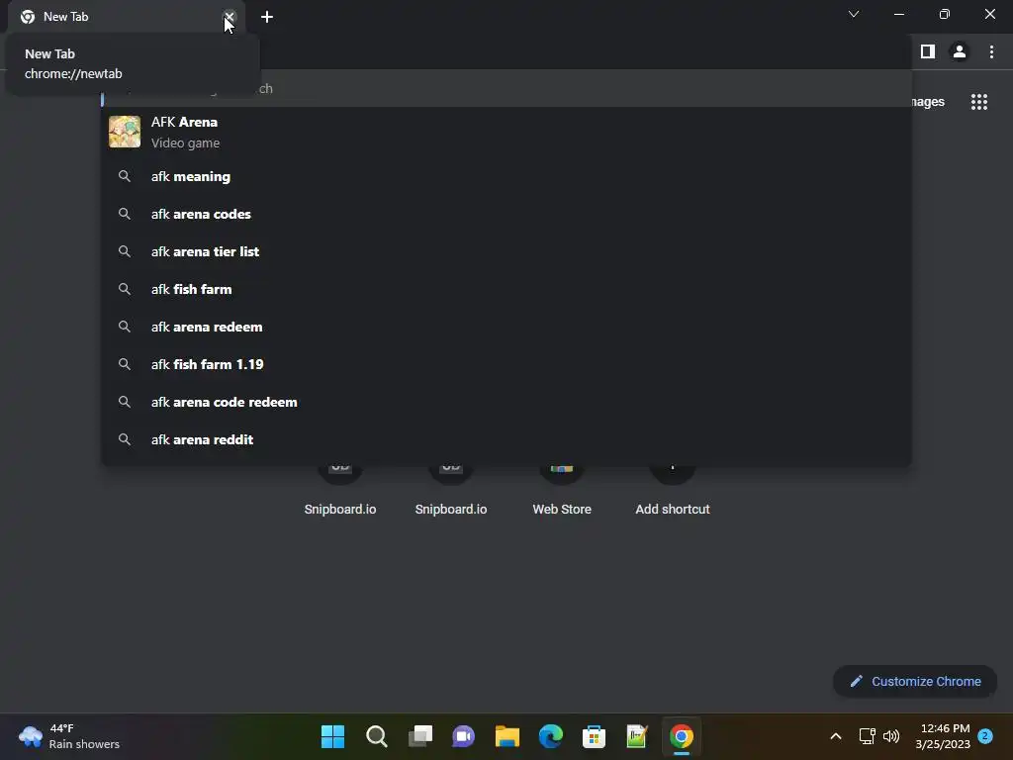Open the notepad app on the taskbar

tap(637, 736)
